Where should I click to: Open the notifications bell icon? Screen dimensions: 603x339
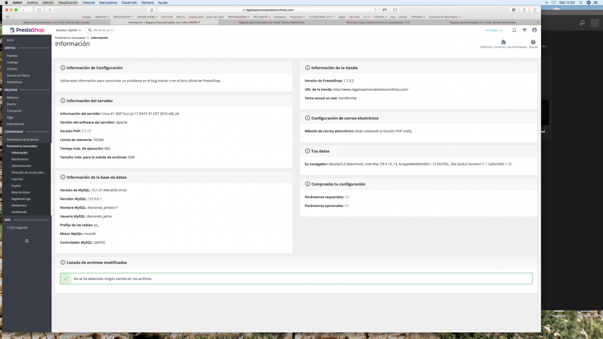[514, 30]
